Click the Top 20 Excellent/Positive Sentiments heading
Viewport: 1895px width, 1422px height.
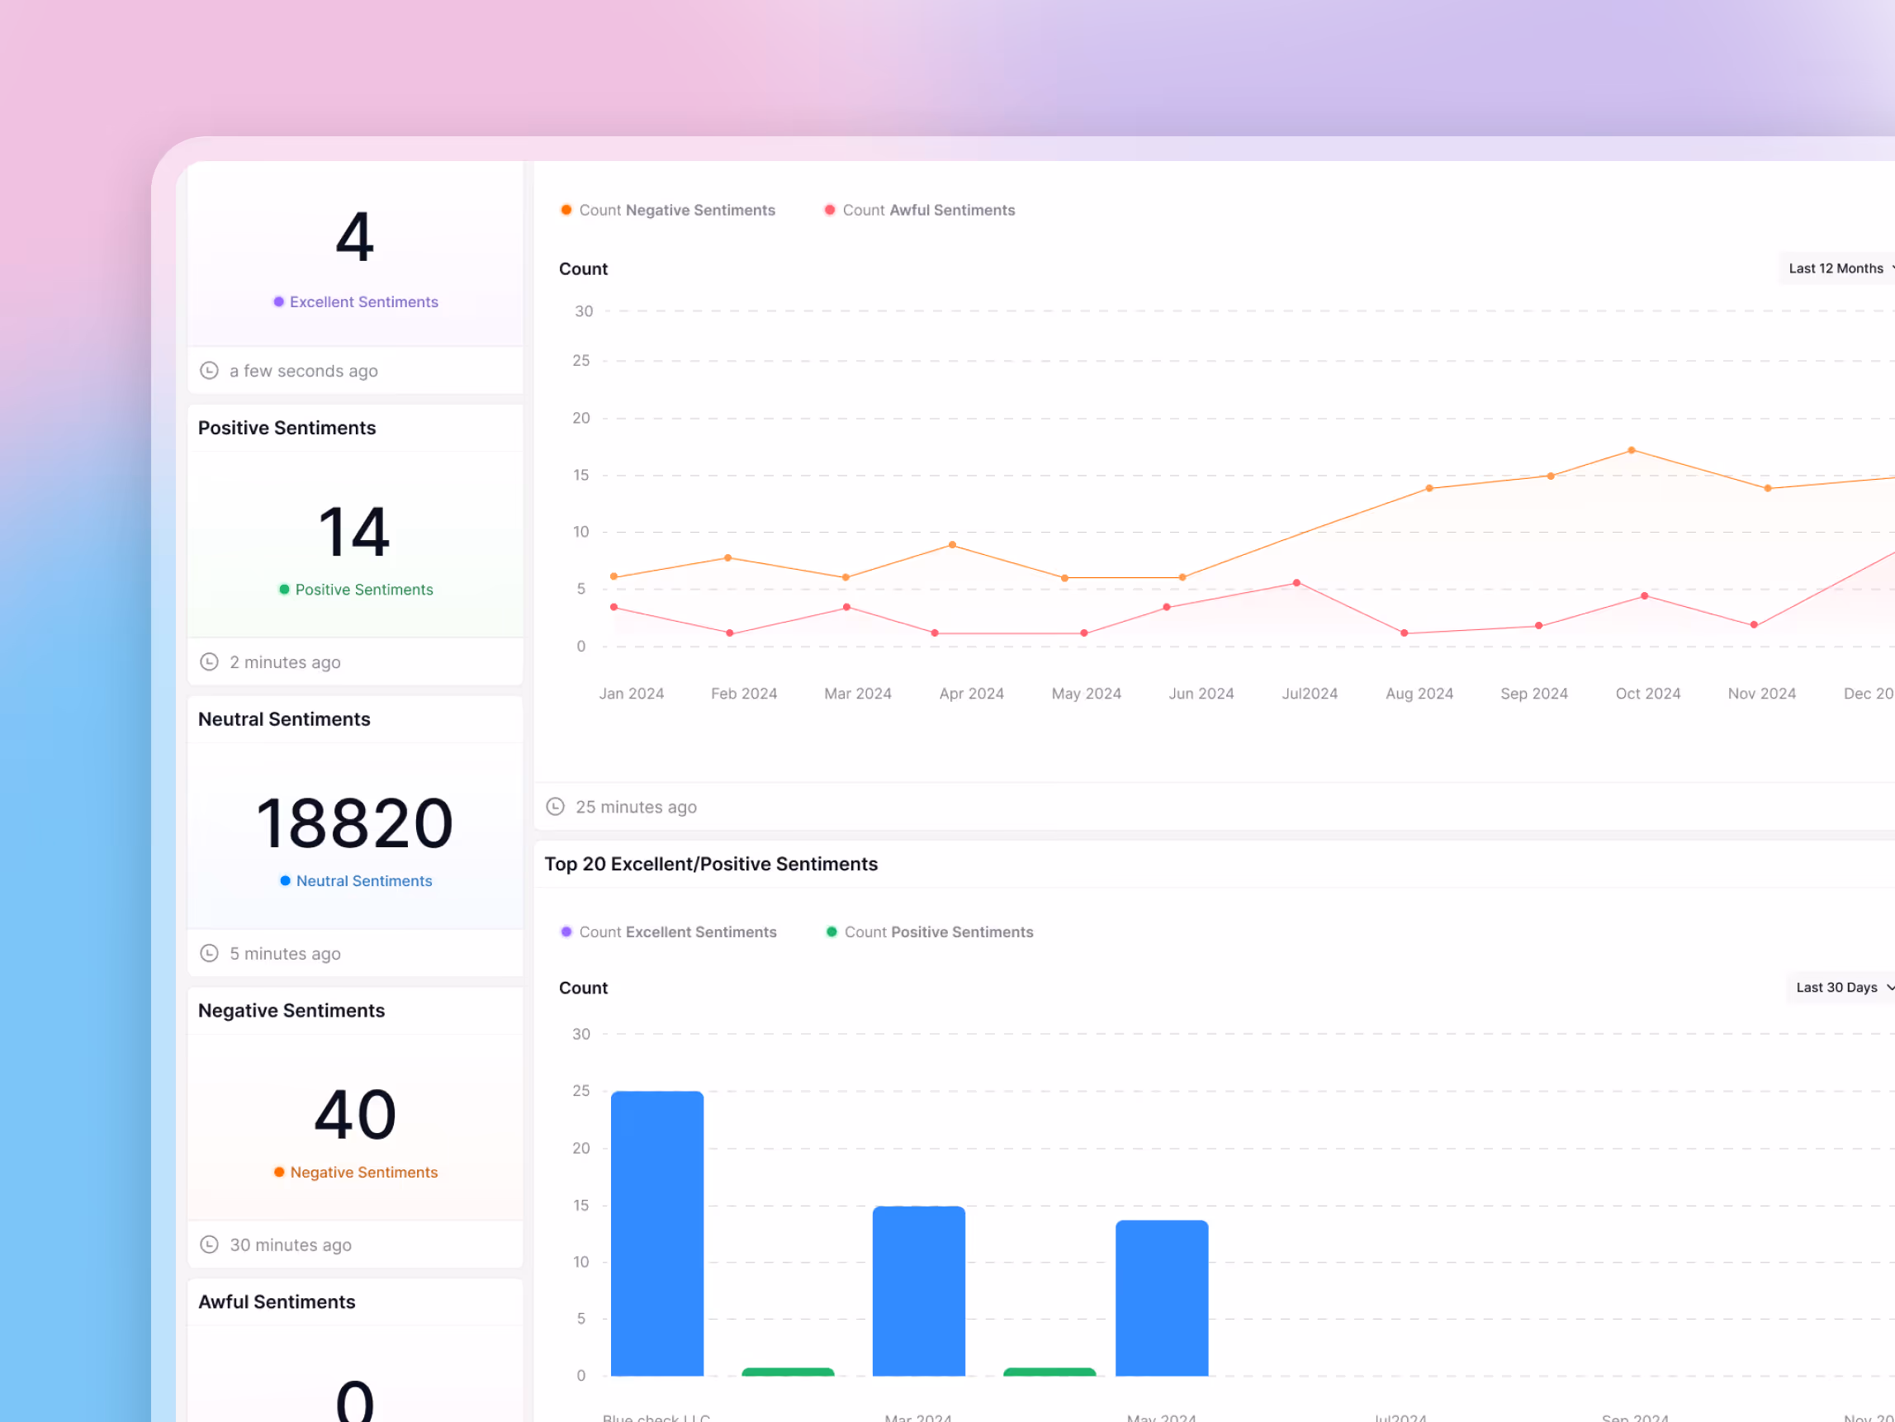[711, 865]
